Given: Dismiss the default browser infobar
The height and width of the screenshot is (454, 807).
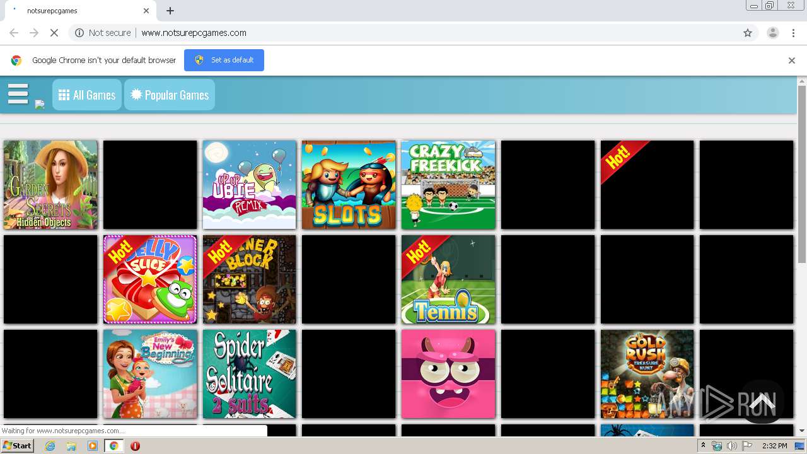Looking at the screenshot, I should pos(792,61).
